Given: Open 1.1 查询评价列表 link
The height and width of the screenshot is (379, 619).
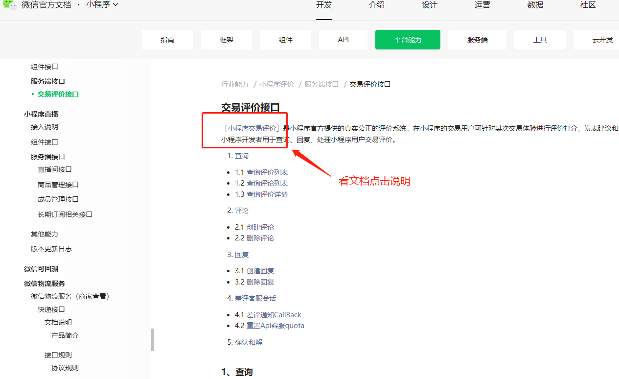Looking at the screenshot, I should click(267, 172).
